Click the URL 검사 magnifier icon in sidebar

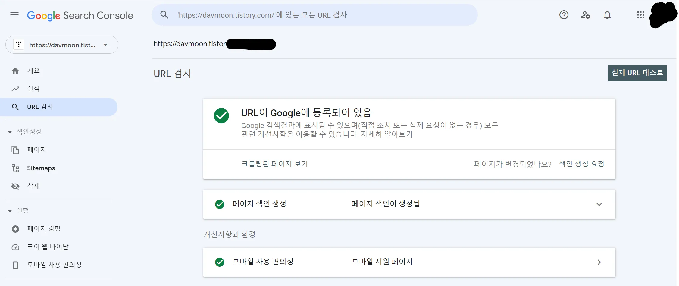tap(15, 106)
